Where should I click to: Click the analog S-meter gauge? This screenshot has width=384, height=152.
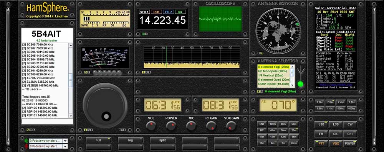pos(105,57)
